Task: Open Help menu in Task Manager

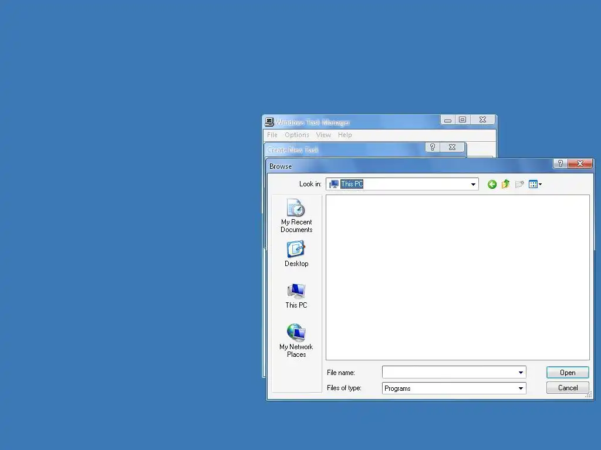Action: click(345, 135)
